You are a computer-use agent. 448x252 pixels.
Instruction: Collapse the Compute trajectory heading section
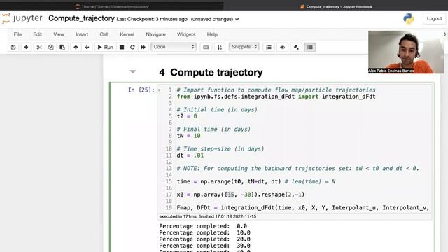coord(132,71)
